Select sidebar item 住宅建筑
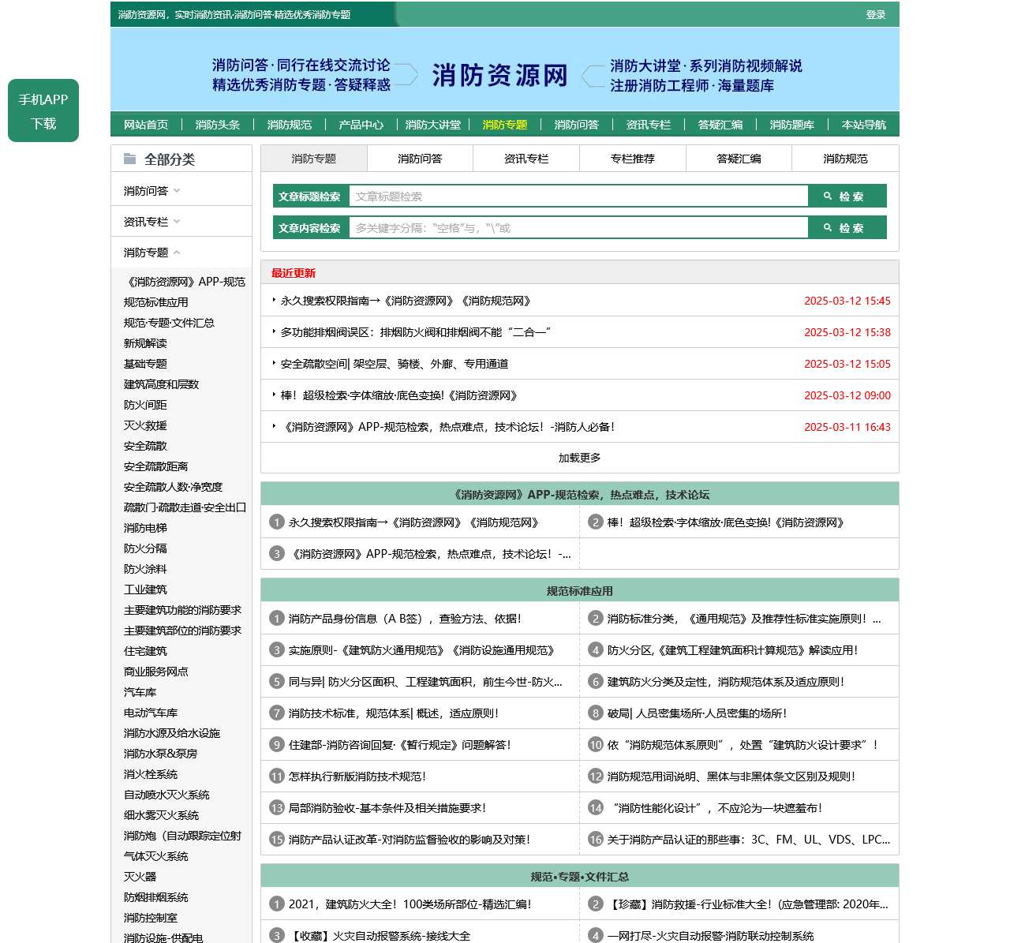 [145, 651]
